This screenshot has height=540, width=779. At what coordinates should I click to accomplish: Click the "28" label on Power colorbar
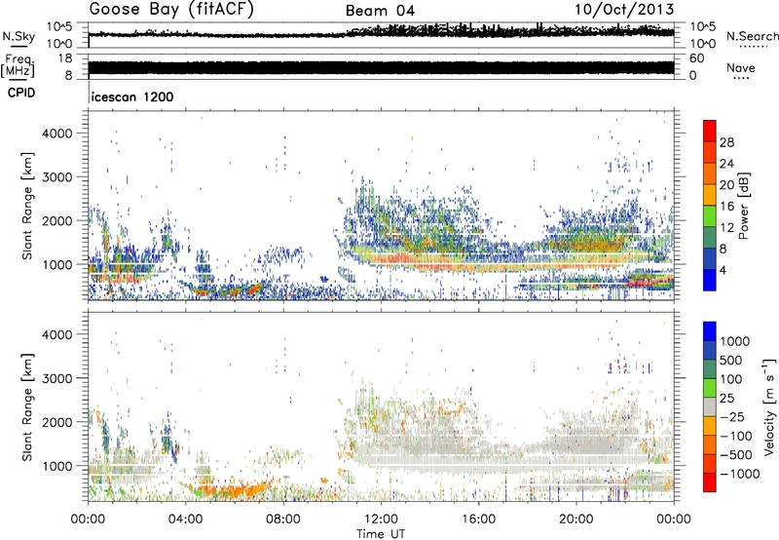tap(726, 142)
